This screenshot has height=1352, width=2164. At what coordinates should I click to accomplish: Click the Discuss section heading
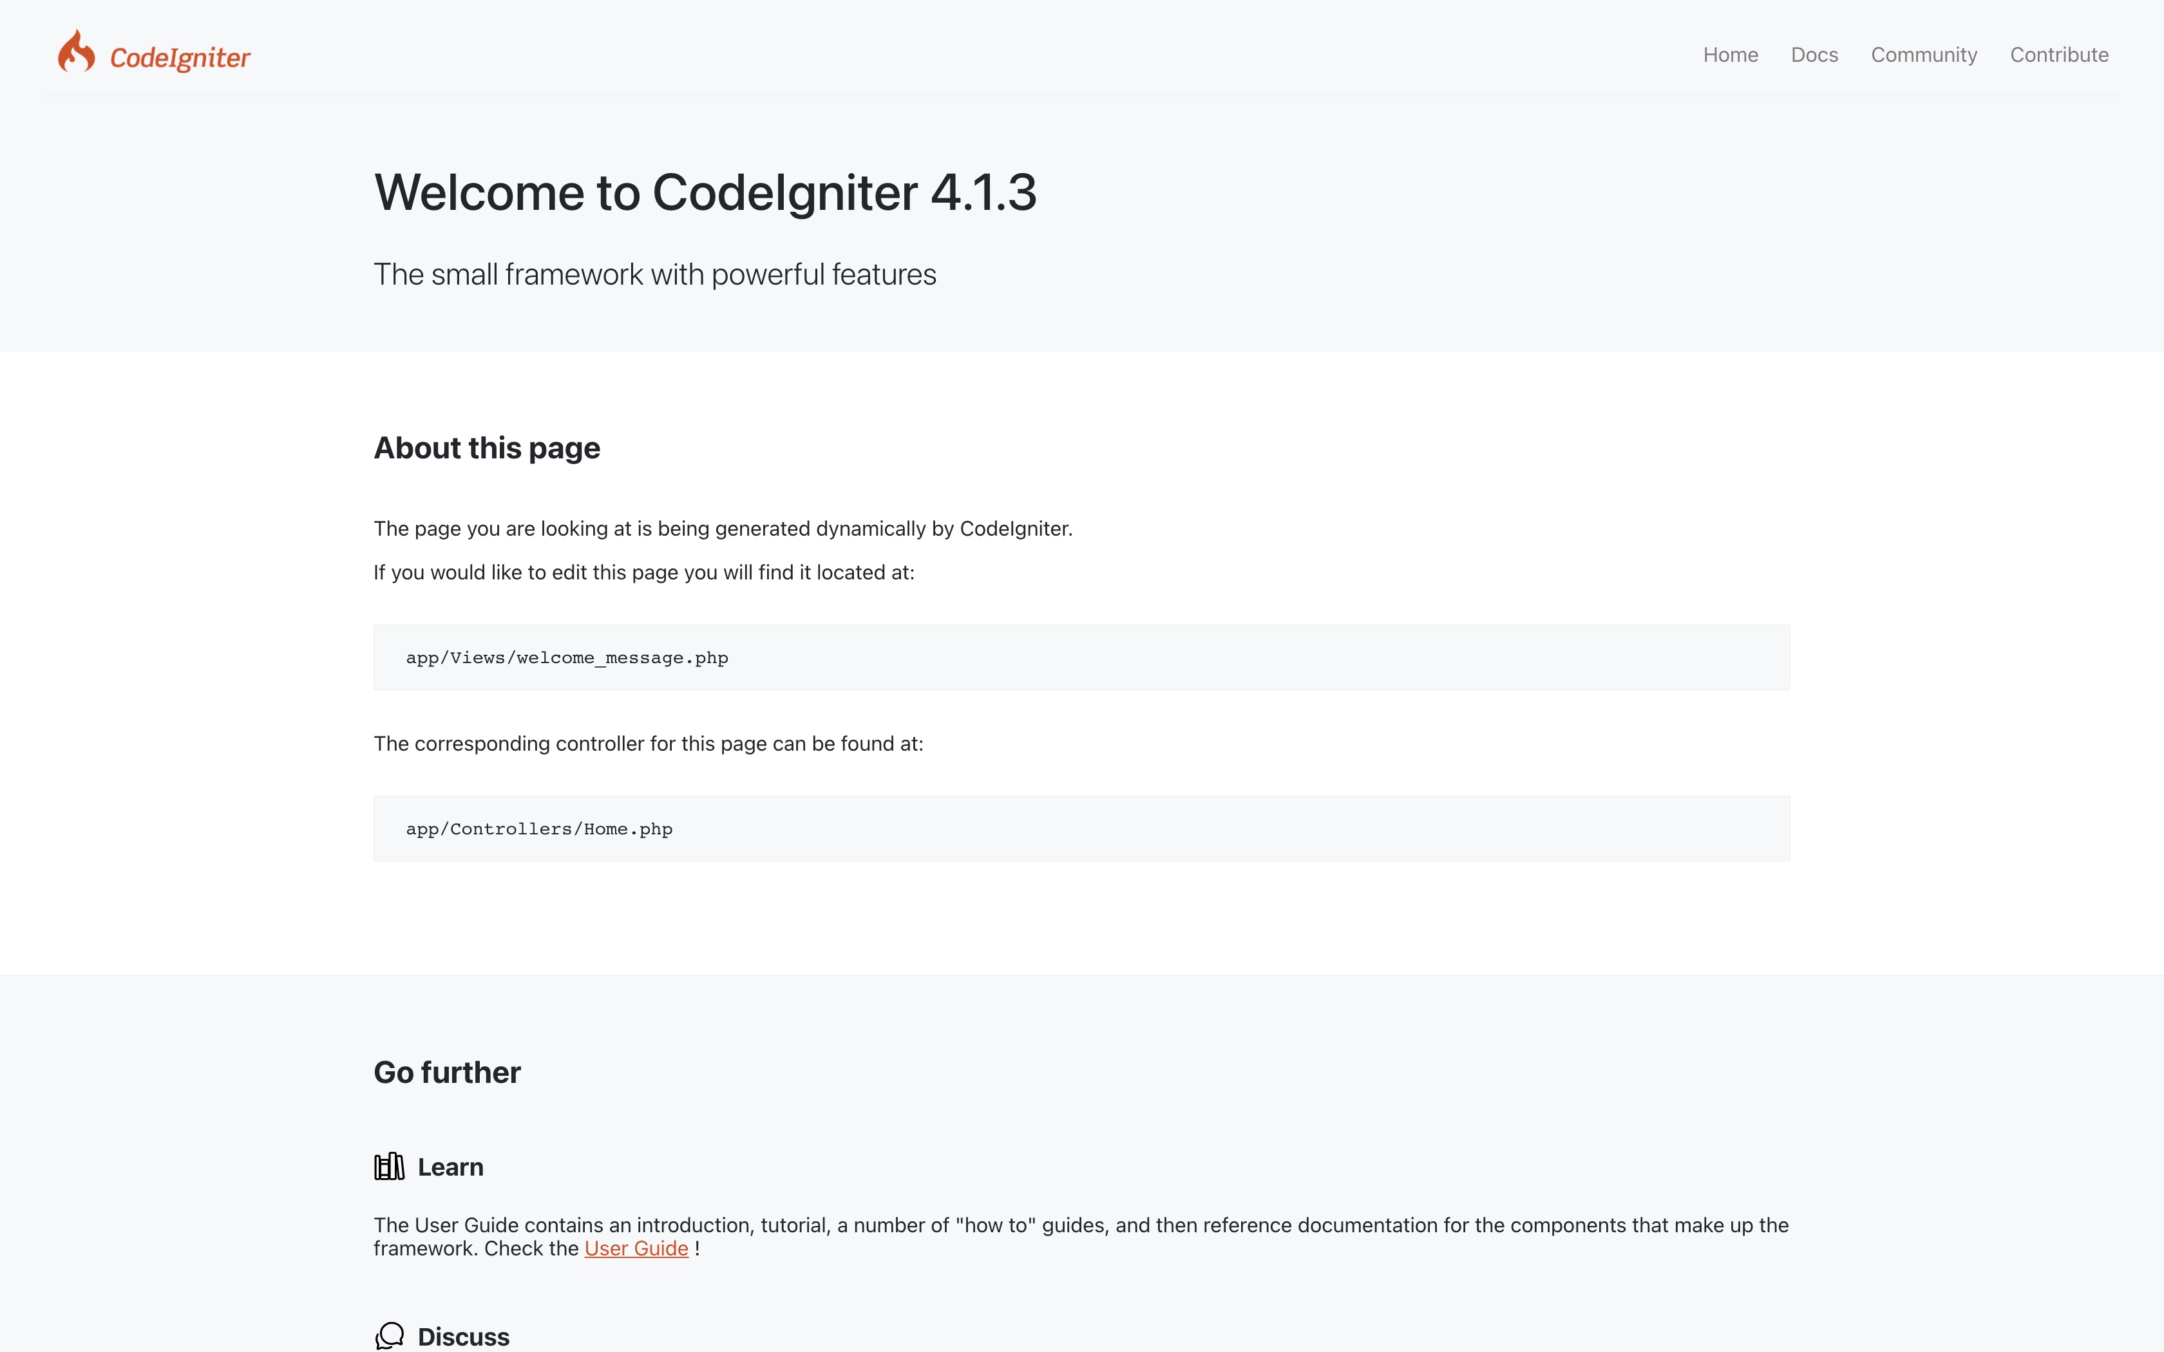pyautogui.click(x=463, y=1336)
